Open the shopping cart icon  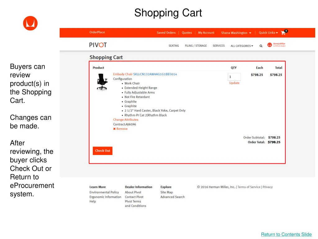284,32
